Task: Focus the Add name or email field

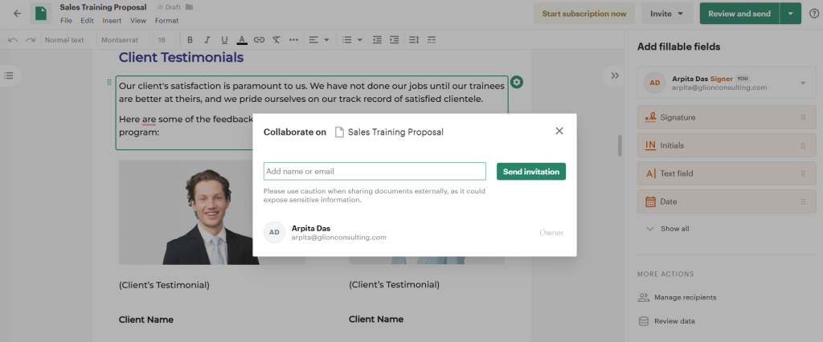Action: pos(375,172)
